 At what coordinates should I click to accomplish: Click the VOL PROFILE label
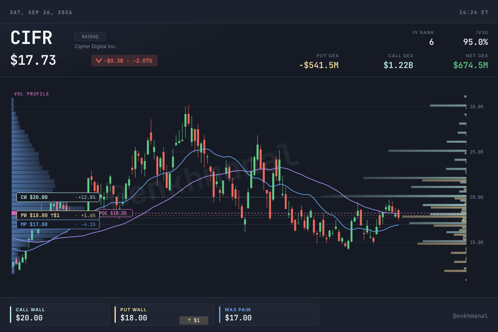point(32,94)
